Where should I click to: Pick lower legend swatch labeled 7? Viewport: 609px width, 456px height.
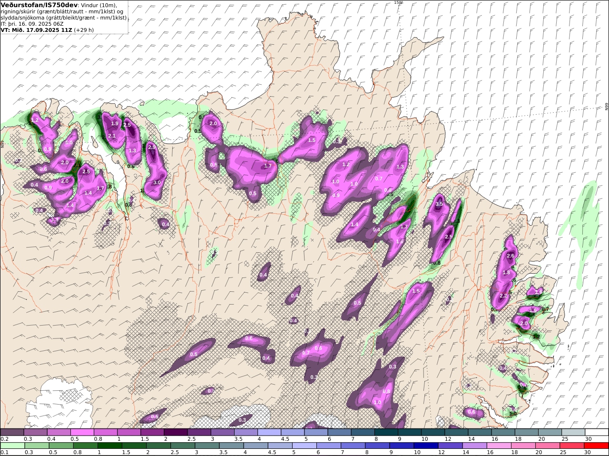coord(353,446)
